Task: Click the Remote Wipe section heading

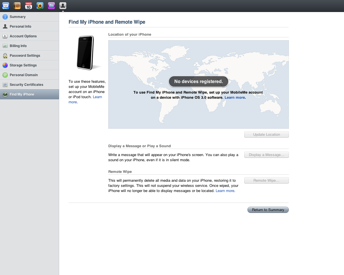Action: point(120,172)
